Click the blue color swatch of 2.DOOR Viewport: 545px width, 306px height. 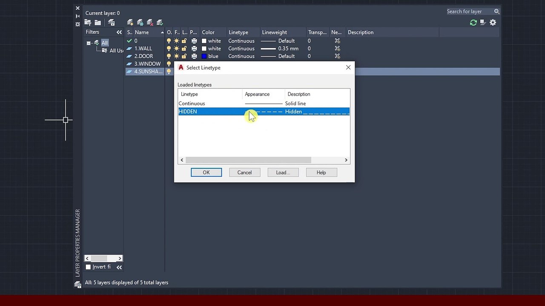coord(204,56)
